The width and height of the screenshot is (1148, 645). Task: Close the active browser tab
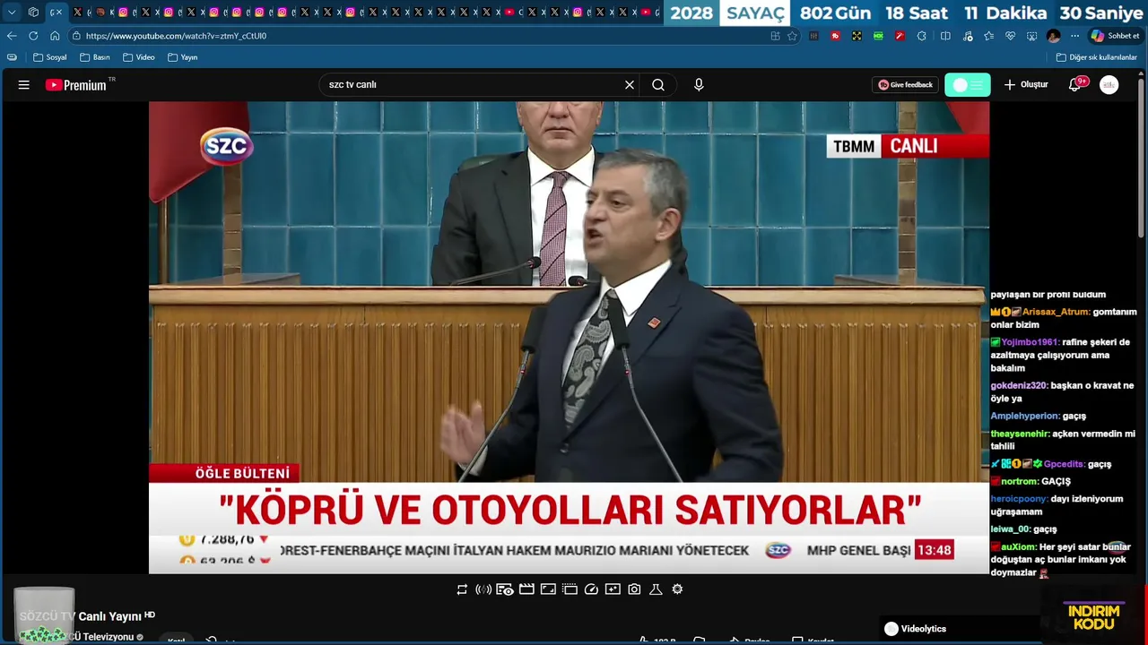60,13
